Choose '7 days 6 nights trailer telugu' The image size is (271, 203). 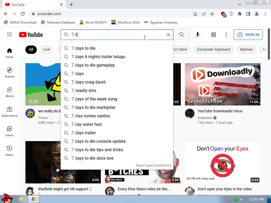[x=117, y=57]
